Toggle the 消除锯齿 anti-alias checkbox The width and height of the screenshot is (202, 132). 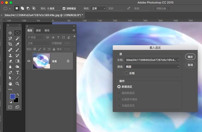64,9
